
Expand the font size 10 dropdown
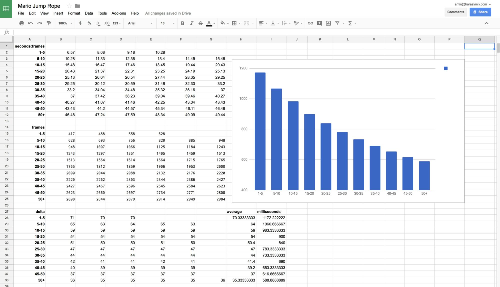point(167,23)
